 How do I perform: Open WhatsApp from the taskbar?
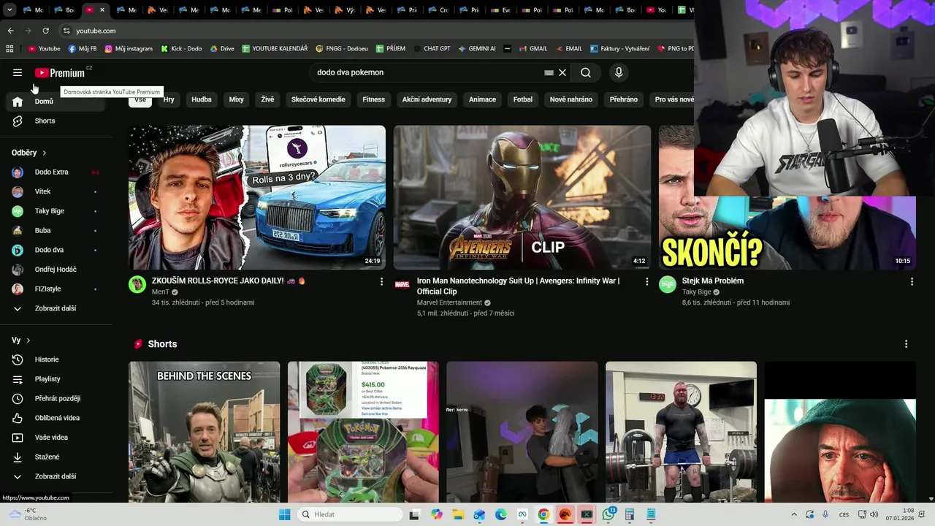point(608,514)
